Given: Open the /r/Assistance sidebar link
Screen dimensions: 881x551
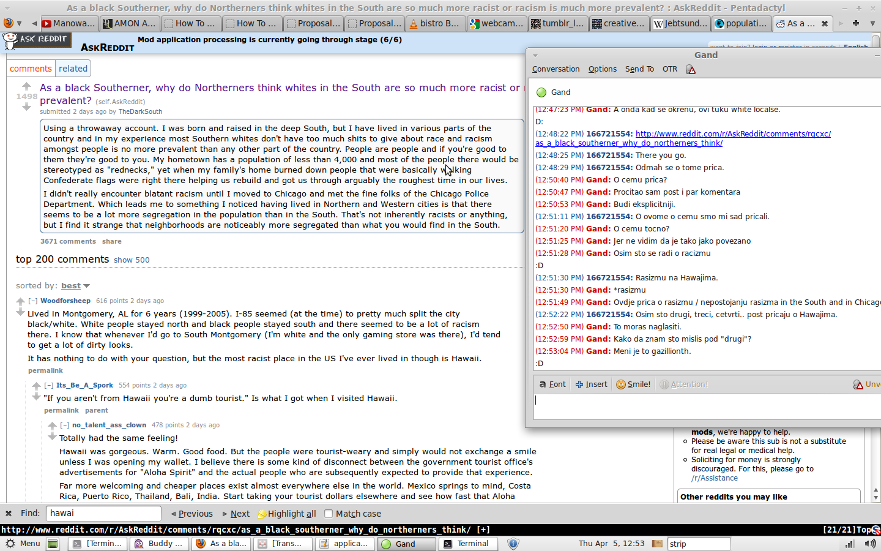Looking at the screenshot, I should (x=715, y=478).
